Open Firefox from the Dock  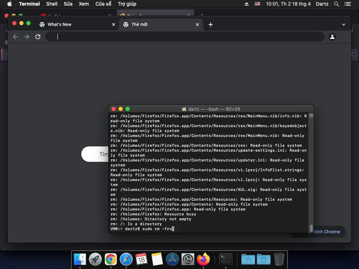coord(203,259)
